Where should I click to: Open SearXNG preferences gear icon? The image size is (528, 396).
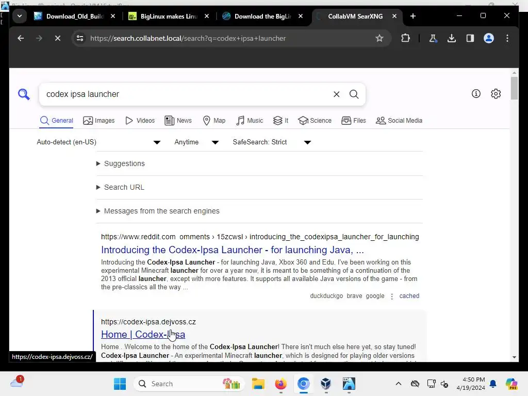click(x=496, y=94)
